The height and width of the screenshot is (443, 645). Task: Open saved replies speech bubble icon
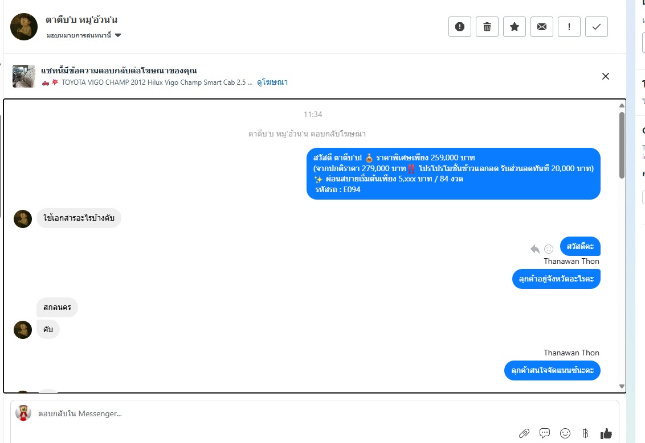[545, 433]
